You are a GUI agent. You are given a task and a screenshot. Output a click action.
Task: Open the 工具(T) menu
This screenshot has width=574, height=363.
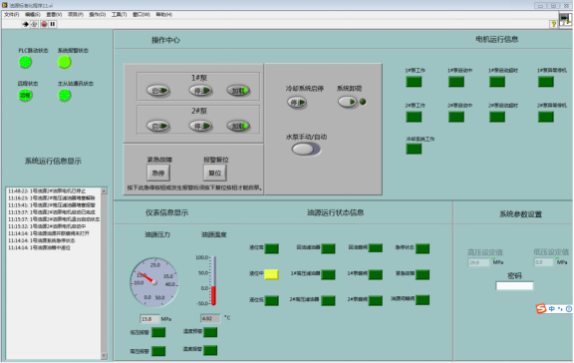click(119, 14)
